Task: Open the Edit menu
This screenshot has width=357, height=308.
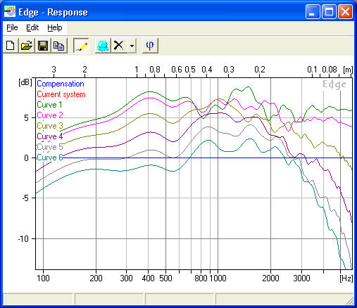Action: [x=32, y=27]
